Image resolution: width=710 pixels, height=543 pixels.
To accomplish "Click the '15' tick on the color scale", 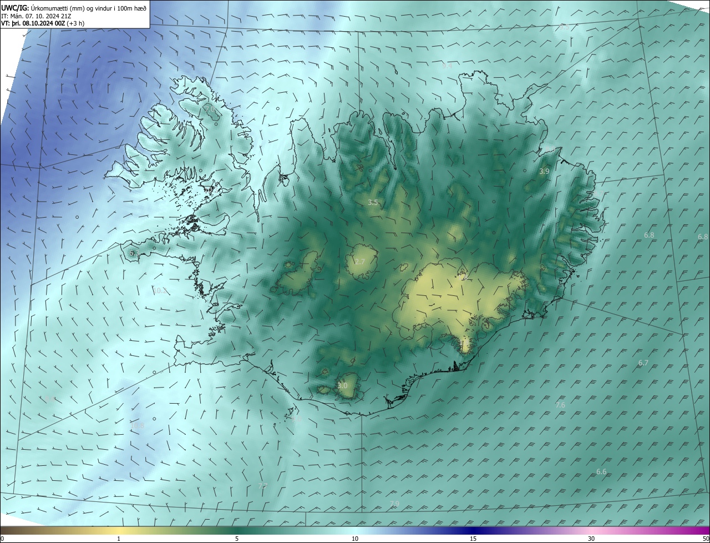I will pyautogui.click(x=473, y=539).
